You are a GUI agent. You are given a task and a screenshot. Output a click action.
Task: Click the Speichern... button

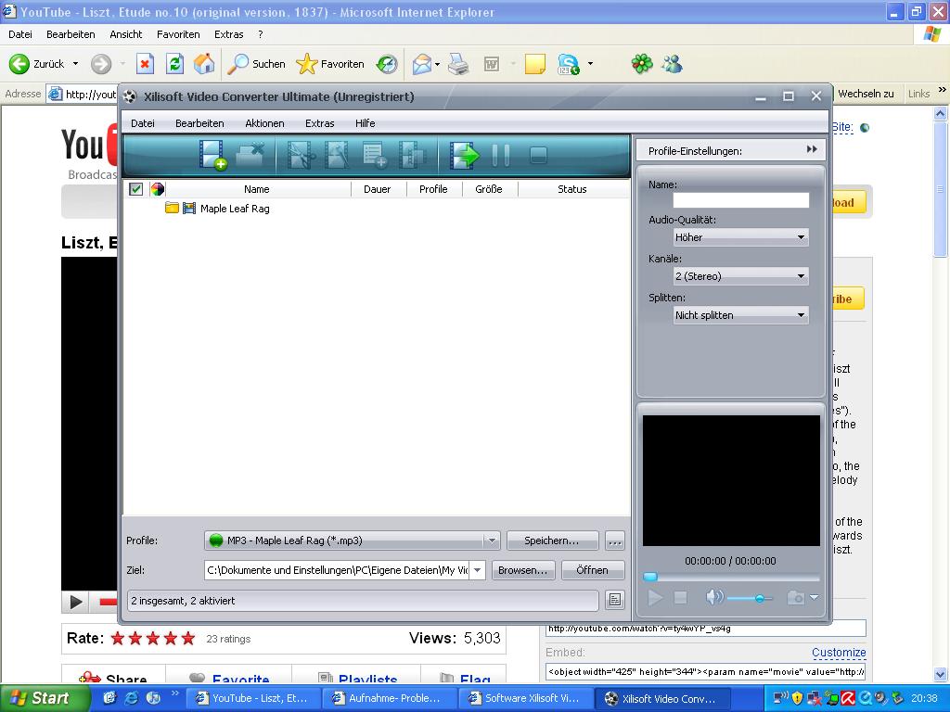click(x=552, y=540)
